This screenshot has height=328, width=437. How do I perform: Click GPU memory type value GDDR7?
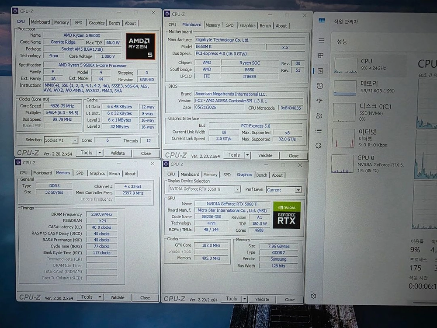(x=278, y=252)
